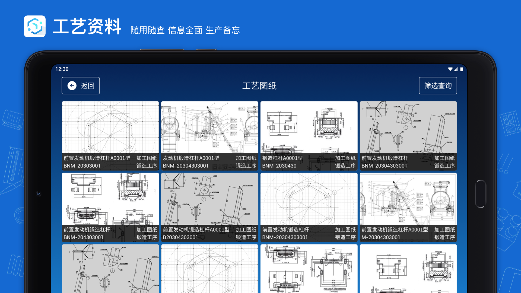Click the 工艺资料 app logo icon
This screenshot has width=521, height=293.
point(35,26)
